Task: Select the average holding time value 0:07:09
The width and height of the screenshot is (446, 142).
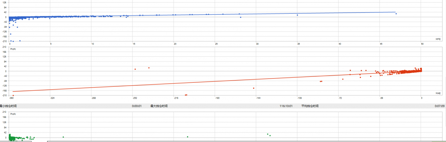Action: [x=439, y=106]
